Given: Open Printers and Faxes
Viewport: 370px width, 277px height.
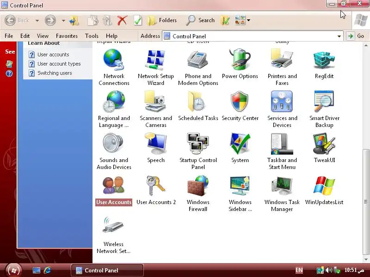Looking at the screenshot, I should coord(282,67).
